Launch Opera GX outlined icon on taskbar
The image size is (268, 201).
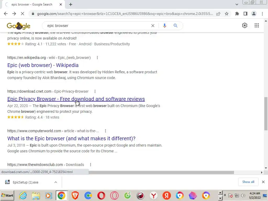point(114,196)
